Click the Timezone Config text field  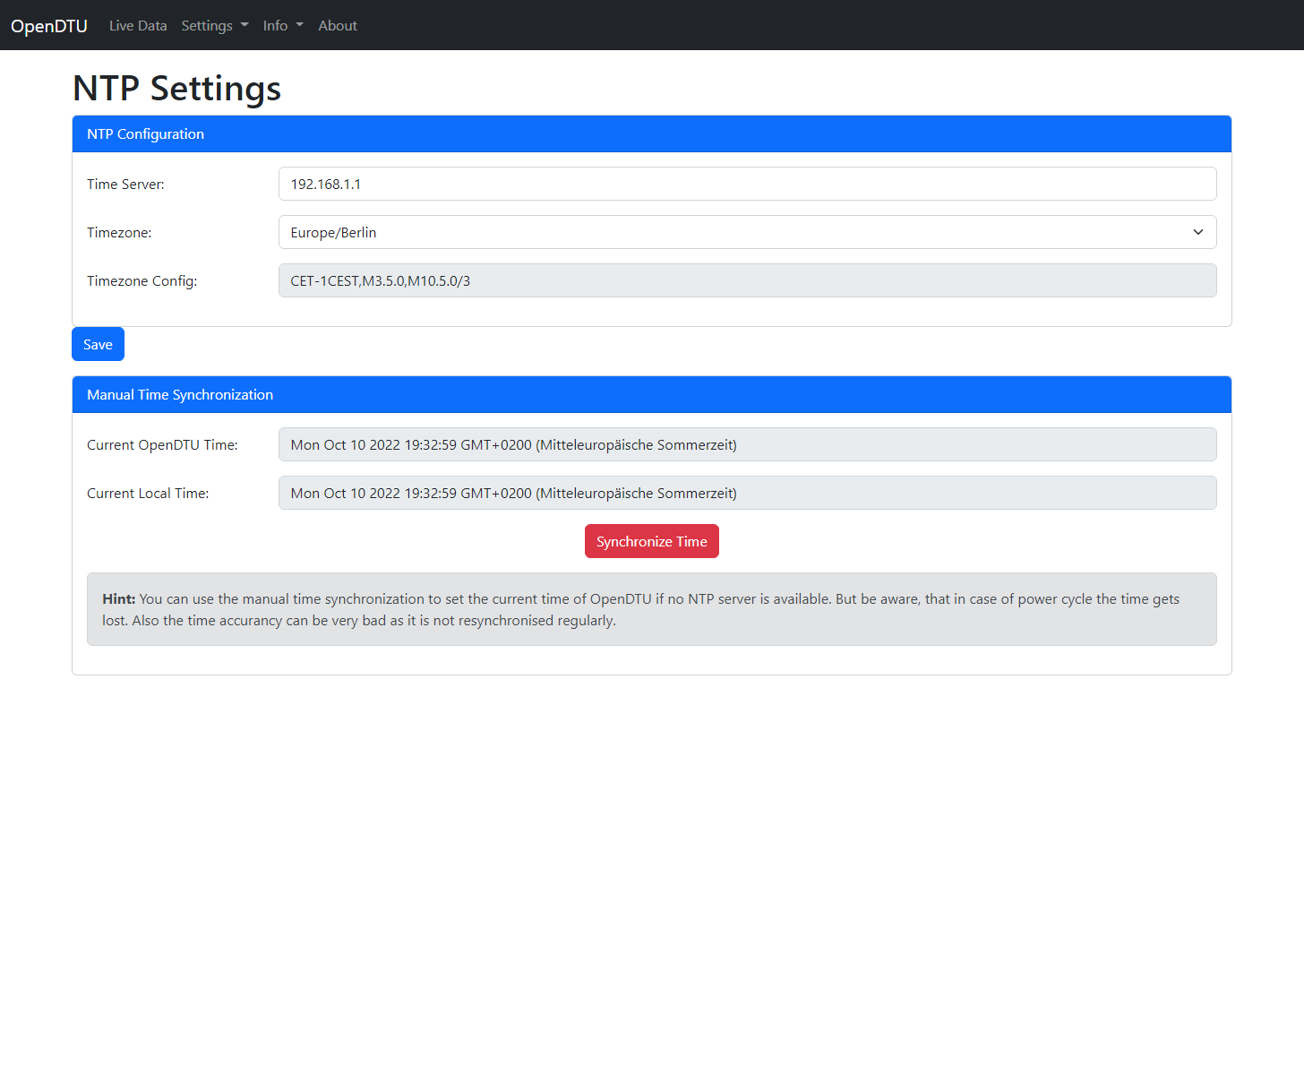pyautogui.click(x=746, y=280)
